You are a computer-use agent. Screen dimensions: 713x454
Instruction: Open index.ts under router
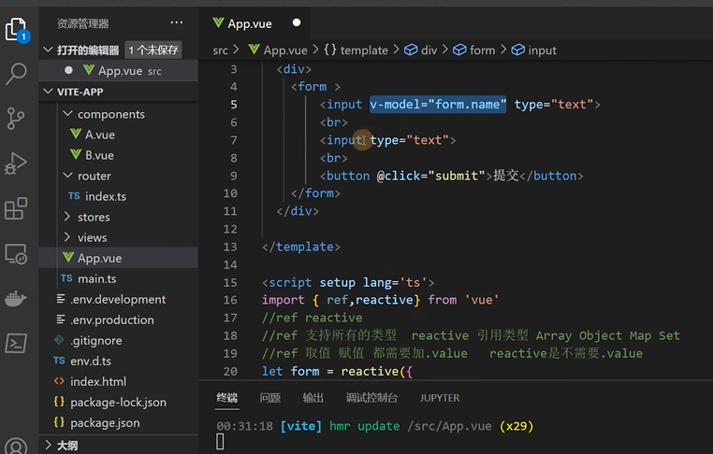106,196
